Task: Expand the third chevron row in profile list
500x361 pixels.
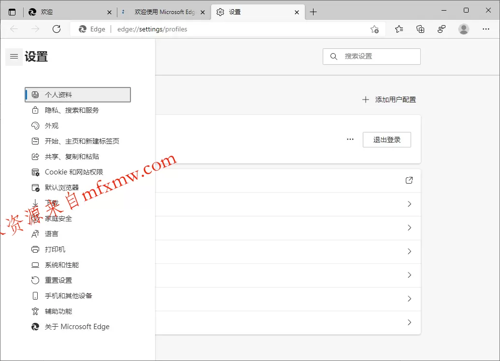Action: point(410,252)
